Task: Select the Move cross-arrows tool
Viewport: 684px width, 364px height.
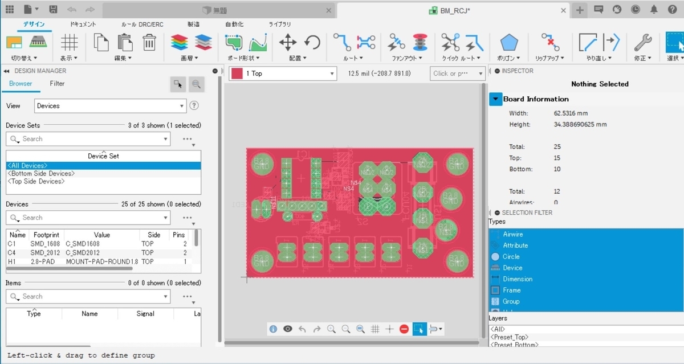Action: click(288, 43)
